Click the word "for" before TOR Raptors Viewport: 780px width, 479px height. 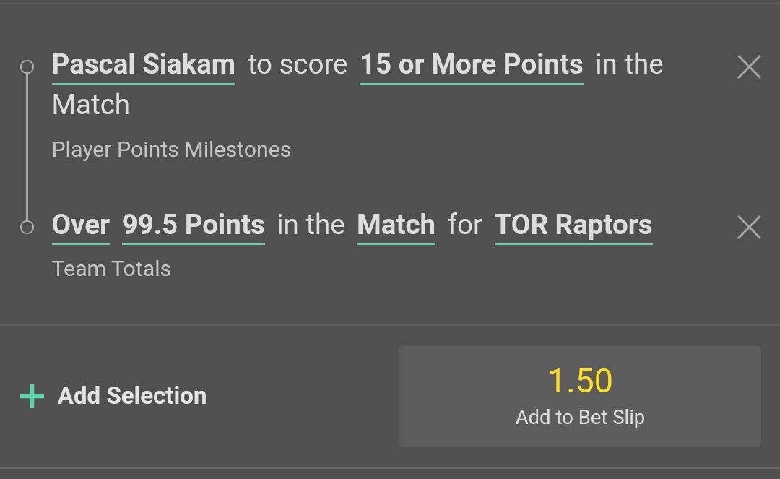464,225
